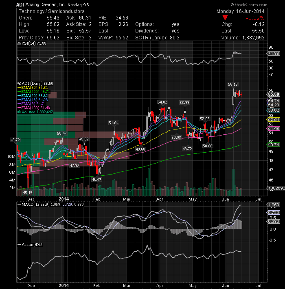The width and height of the screenshot is (285, 289).
Task: Click the yellow 52.51 EMA axis tag
Action: (274, 120)
